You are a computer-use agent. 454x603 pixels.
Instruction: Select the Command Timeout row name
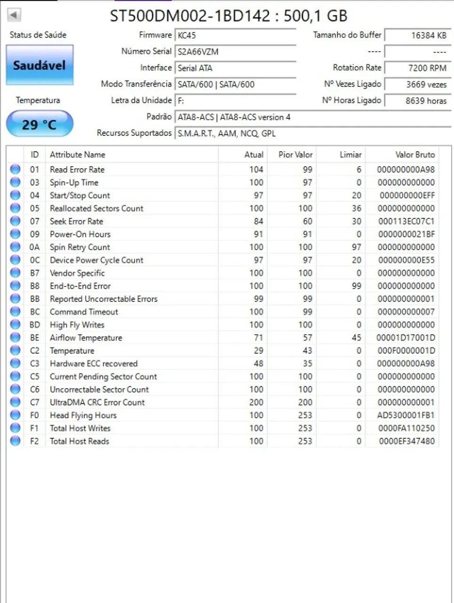[84, 312]
